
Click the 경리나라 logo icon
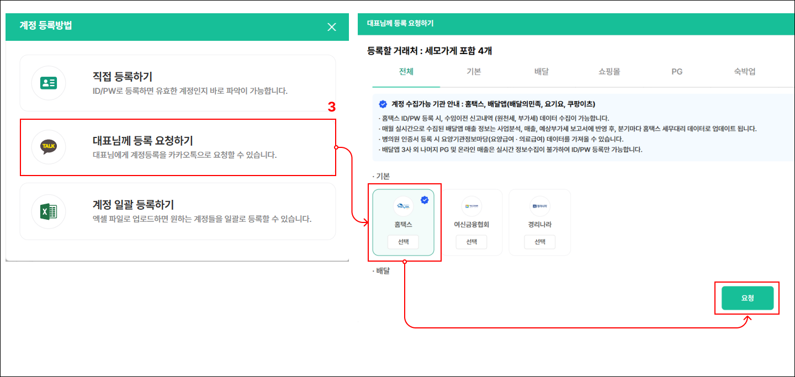[539, 206]
